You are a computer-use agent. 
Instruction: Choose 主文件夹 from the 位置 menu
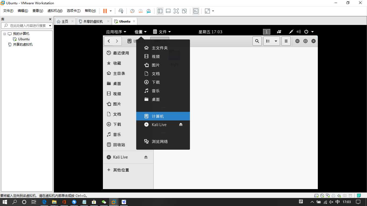point(163,48)
